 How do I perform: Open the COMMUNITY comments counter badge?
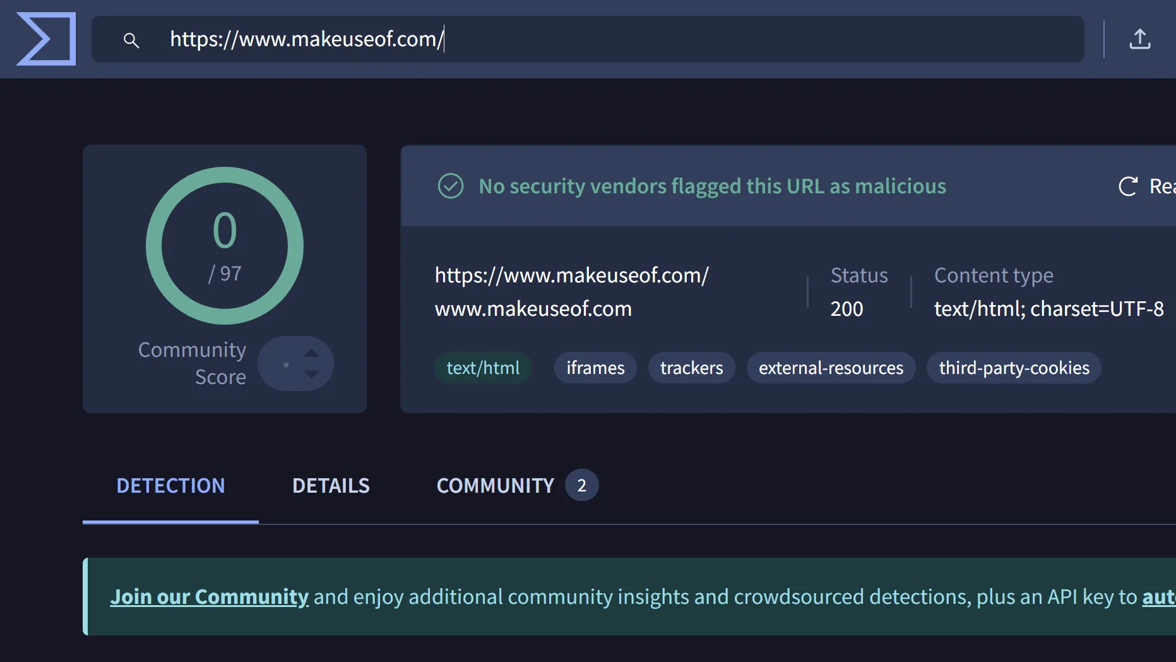[581, 485]
